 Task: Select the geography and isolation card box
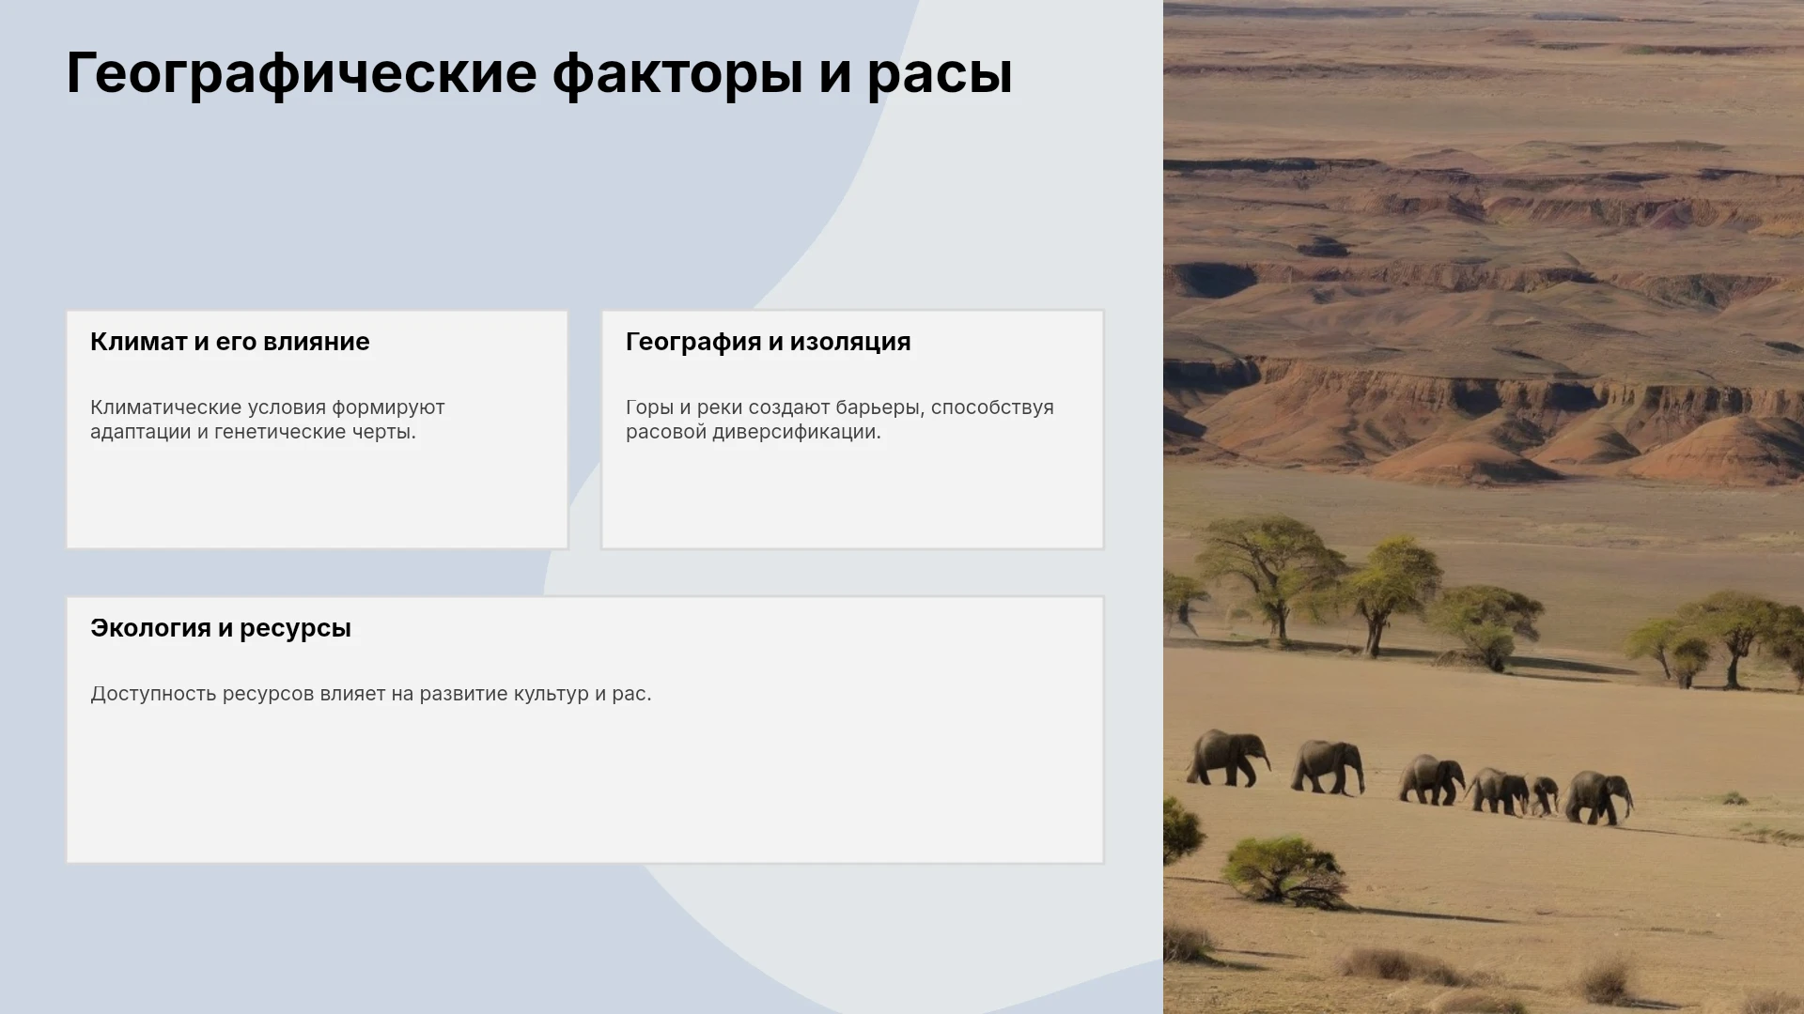click(x=853, y=429)
